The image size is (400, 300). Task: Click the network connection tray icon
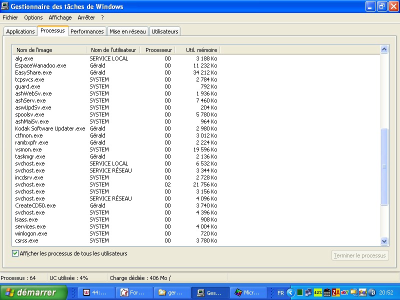point(308,292)
